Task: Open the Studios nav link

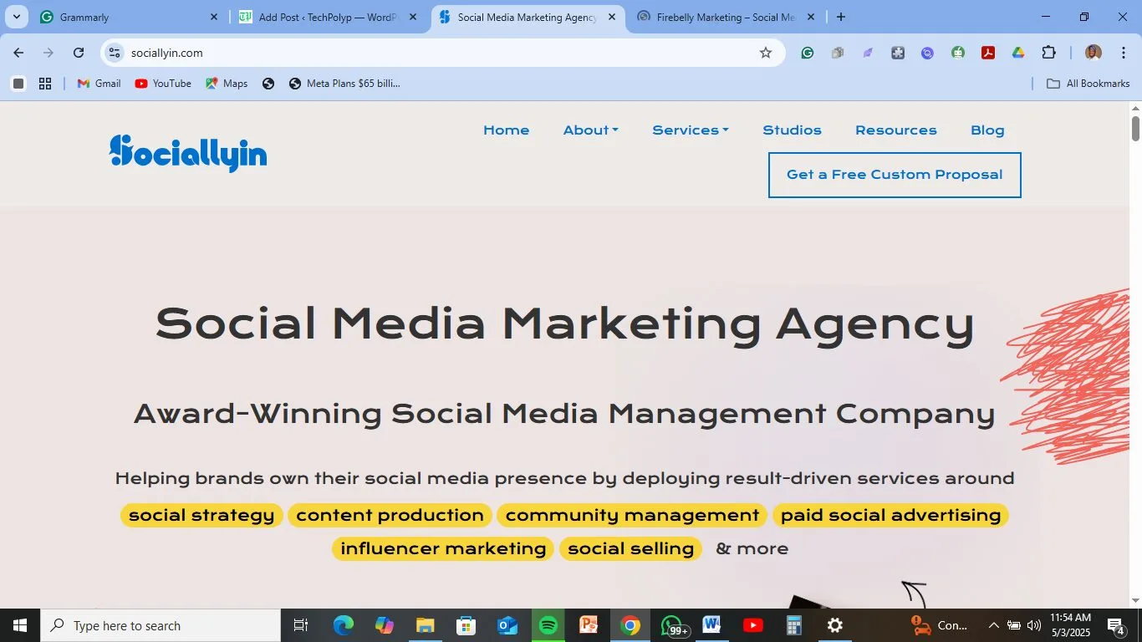Action: pyautogui.click(x=792, y=130)
